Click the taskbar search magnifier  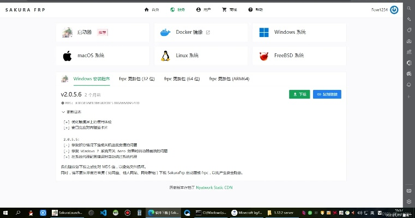[x=18, y=213]
